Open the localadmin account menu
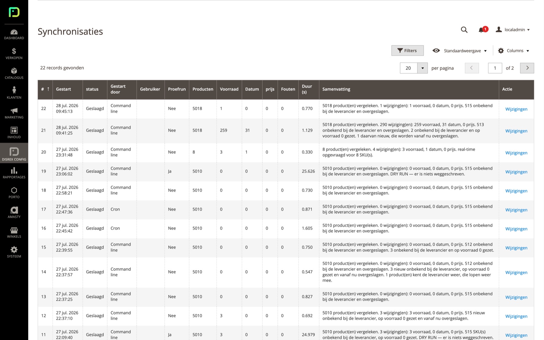The height and width of the screenshot is (340, 544). point(513,30)
